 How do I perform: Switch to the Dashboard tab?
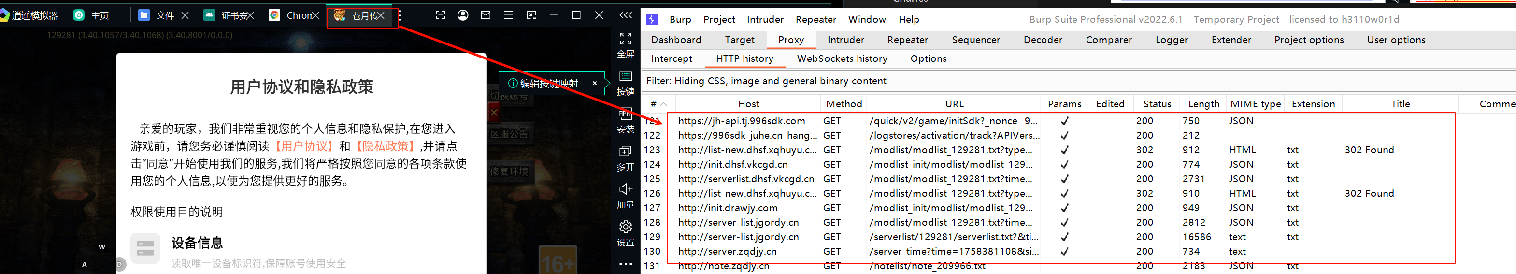(x=676, y=40)
